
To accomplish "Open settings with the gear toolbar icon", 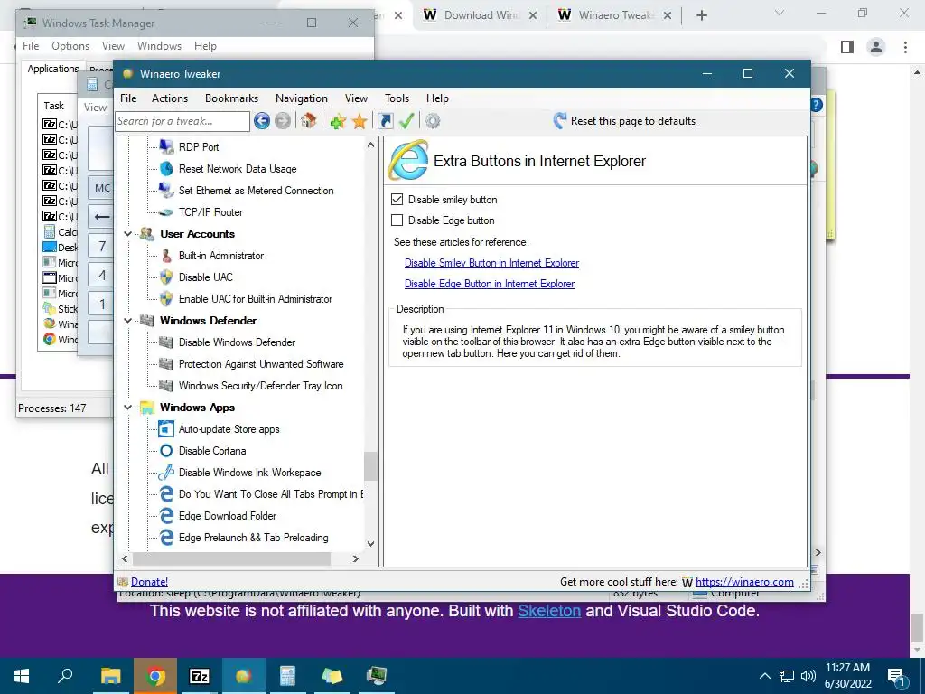I will [433, 121].
